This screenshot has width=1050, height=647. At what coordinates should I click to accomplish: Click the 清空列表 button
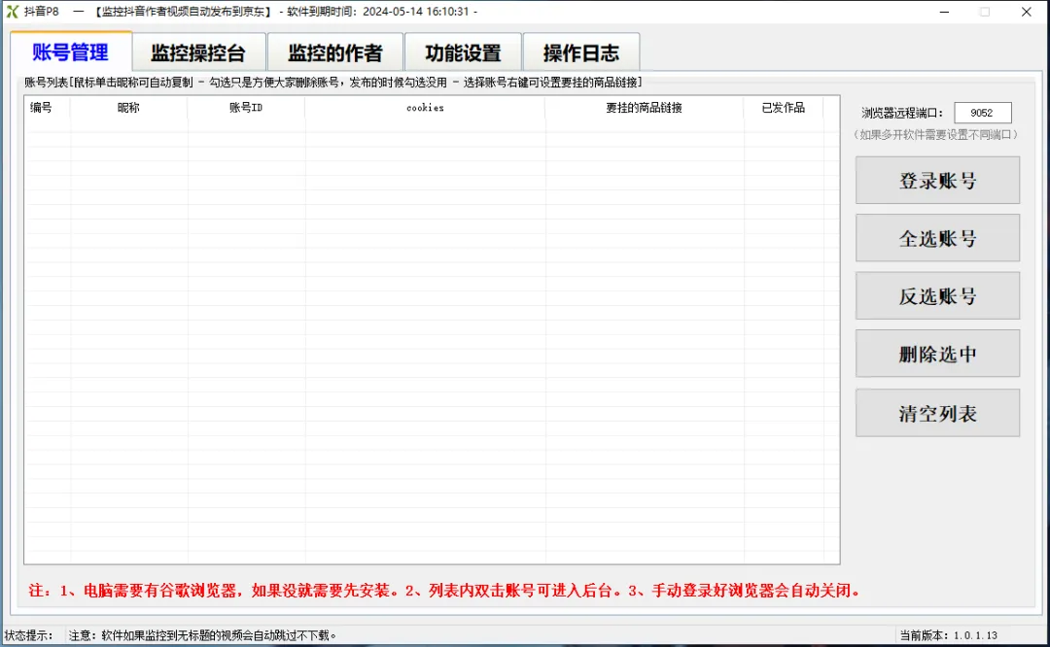[937, 413]
